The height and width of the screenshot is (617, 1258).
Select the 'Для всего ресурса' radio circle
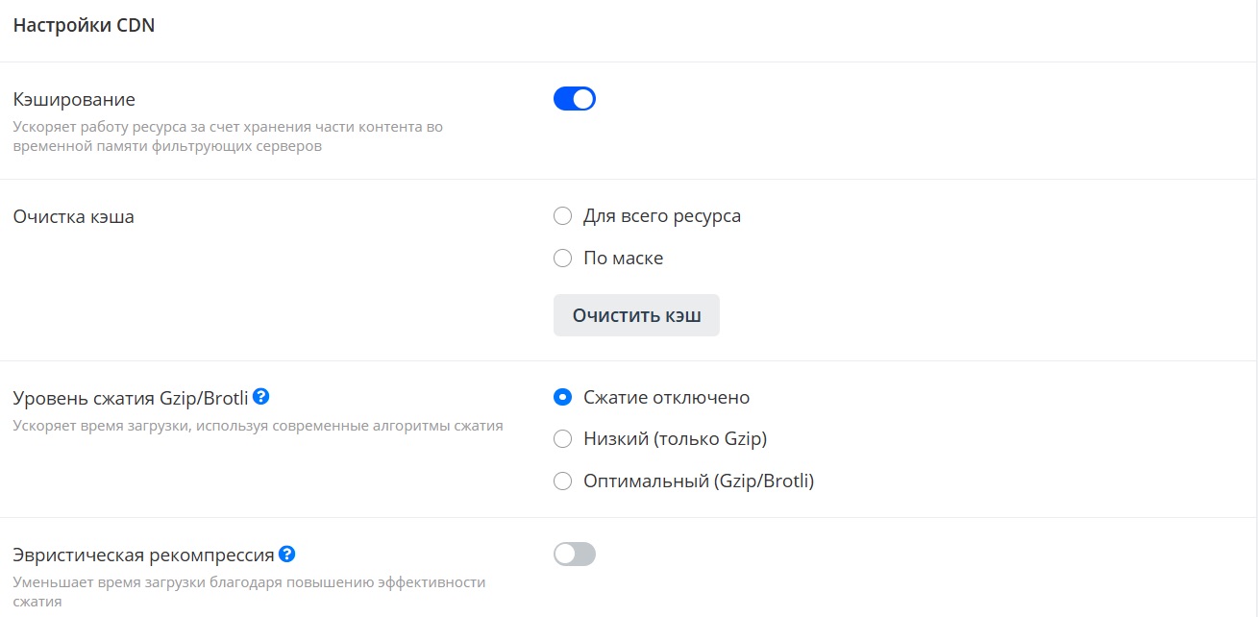click(x=563, y=216)
